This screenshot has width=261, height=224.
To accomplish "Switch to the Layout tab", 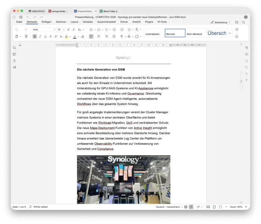I will (x=74, y=22).
